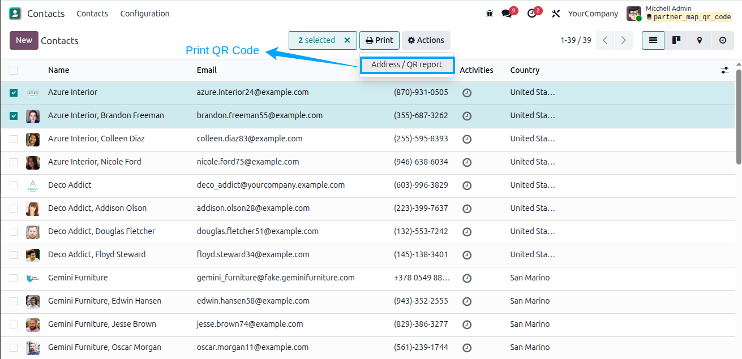The image size is (742, 359).
Task: Open the Print dropdown button
Action: [x=379, y=40]
